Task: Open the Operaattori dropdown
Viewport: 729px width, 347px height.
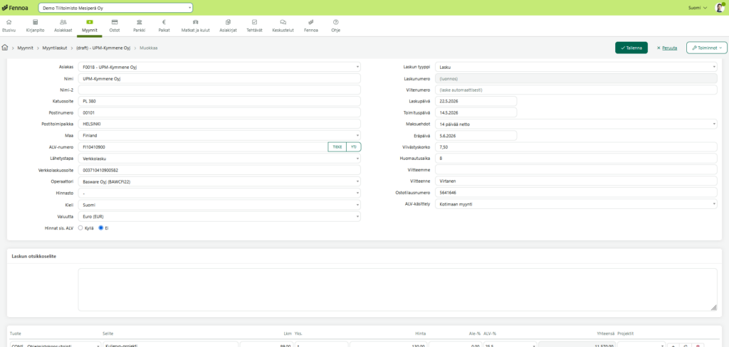Action: 219,181
